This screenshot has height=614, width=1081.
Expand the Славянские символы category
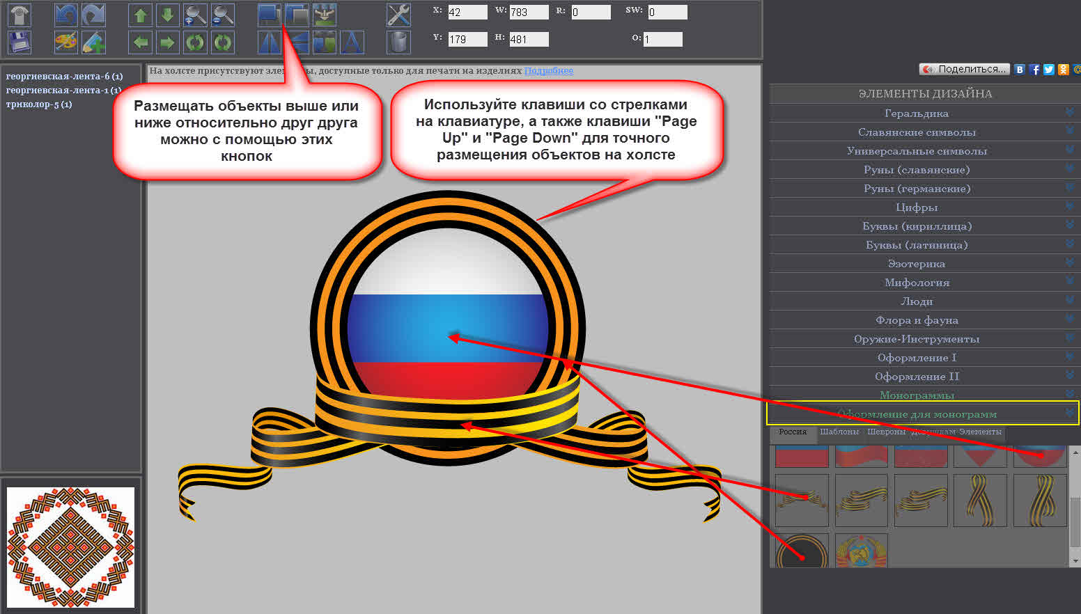925,132
